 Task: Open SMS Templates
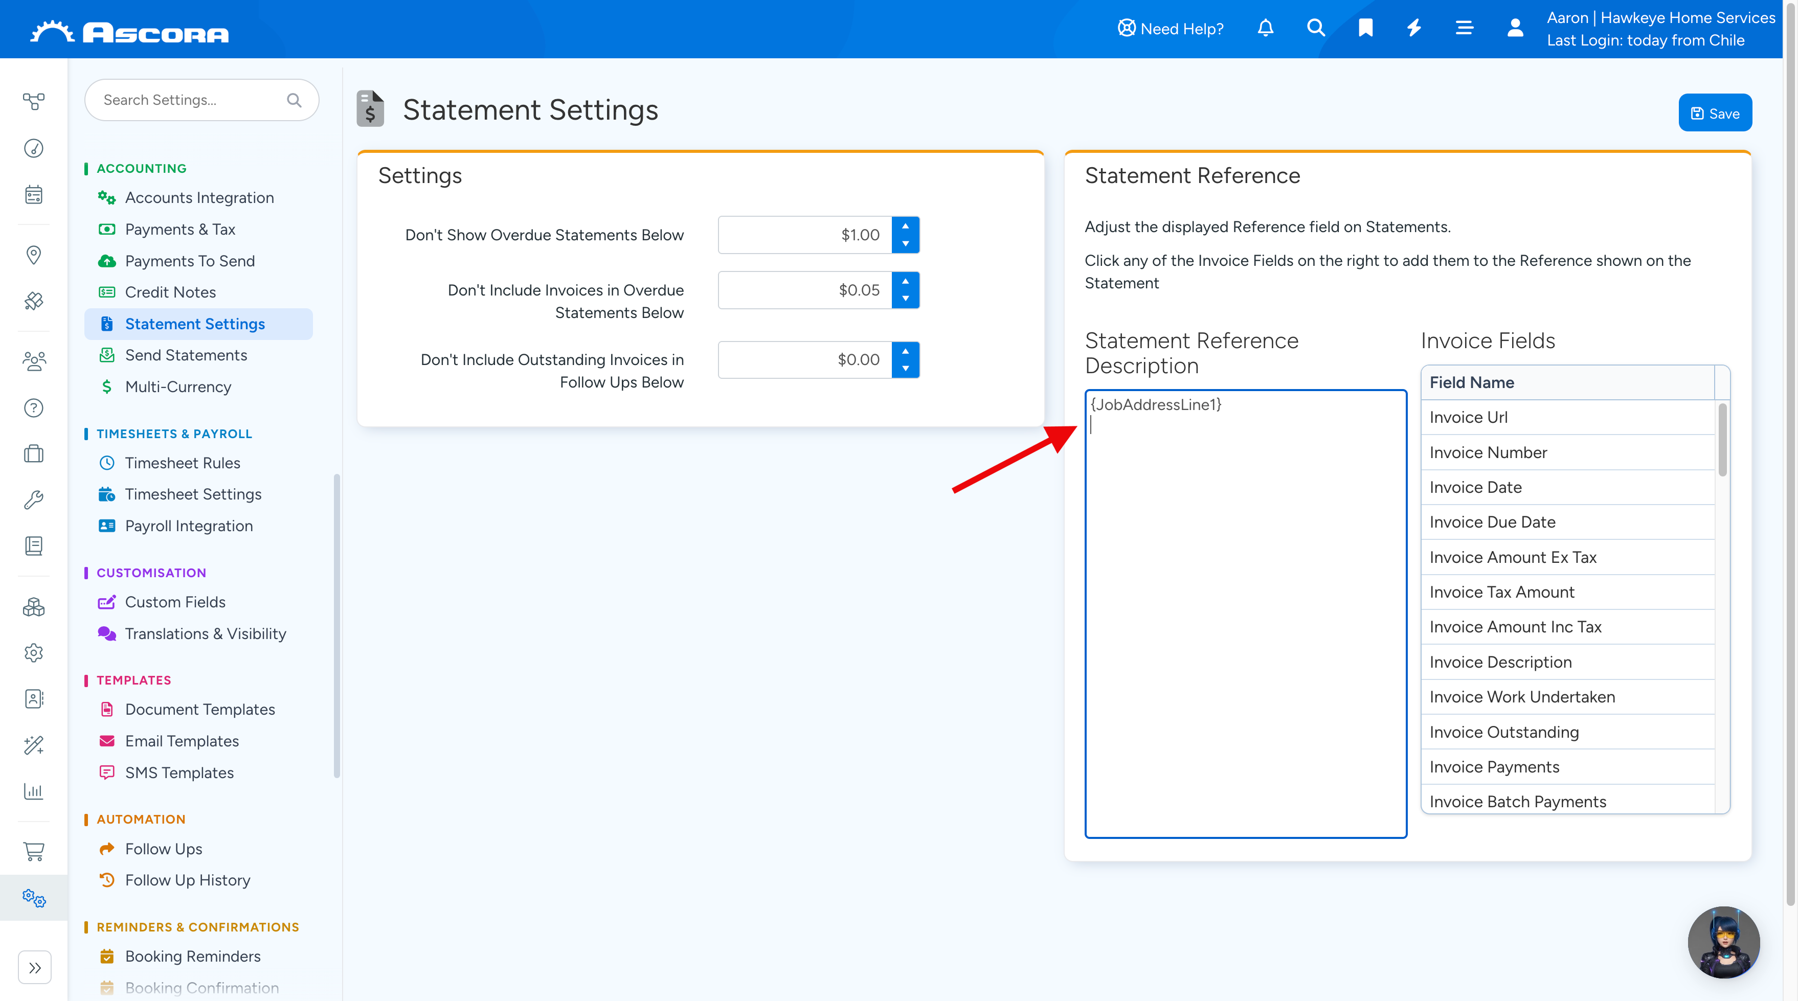point(198,773)
